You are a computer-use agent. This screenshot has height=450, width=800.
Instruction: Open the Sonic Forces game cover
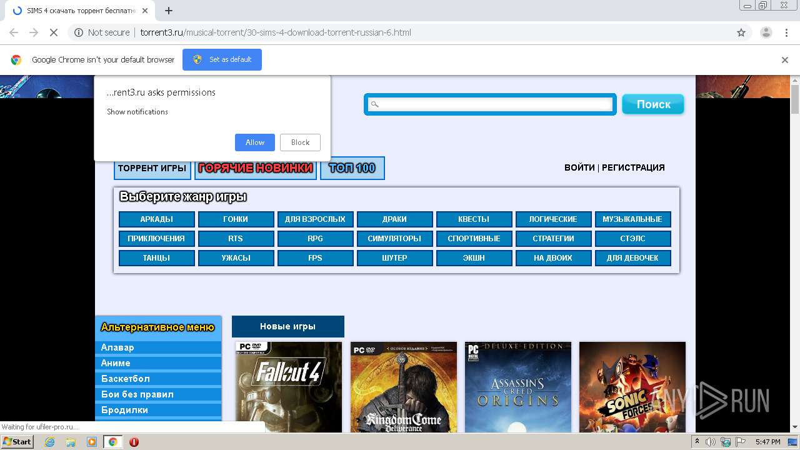[632, 387]
